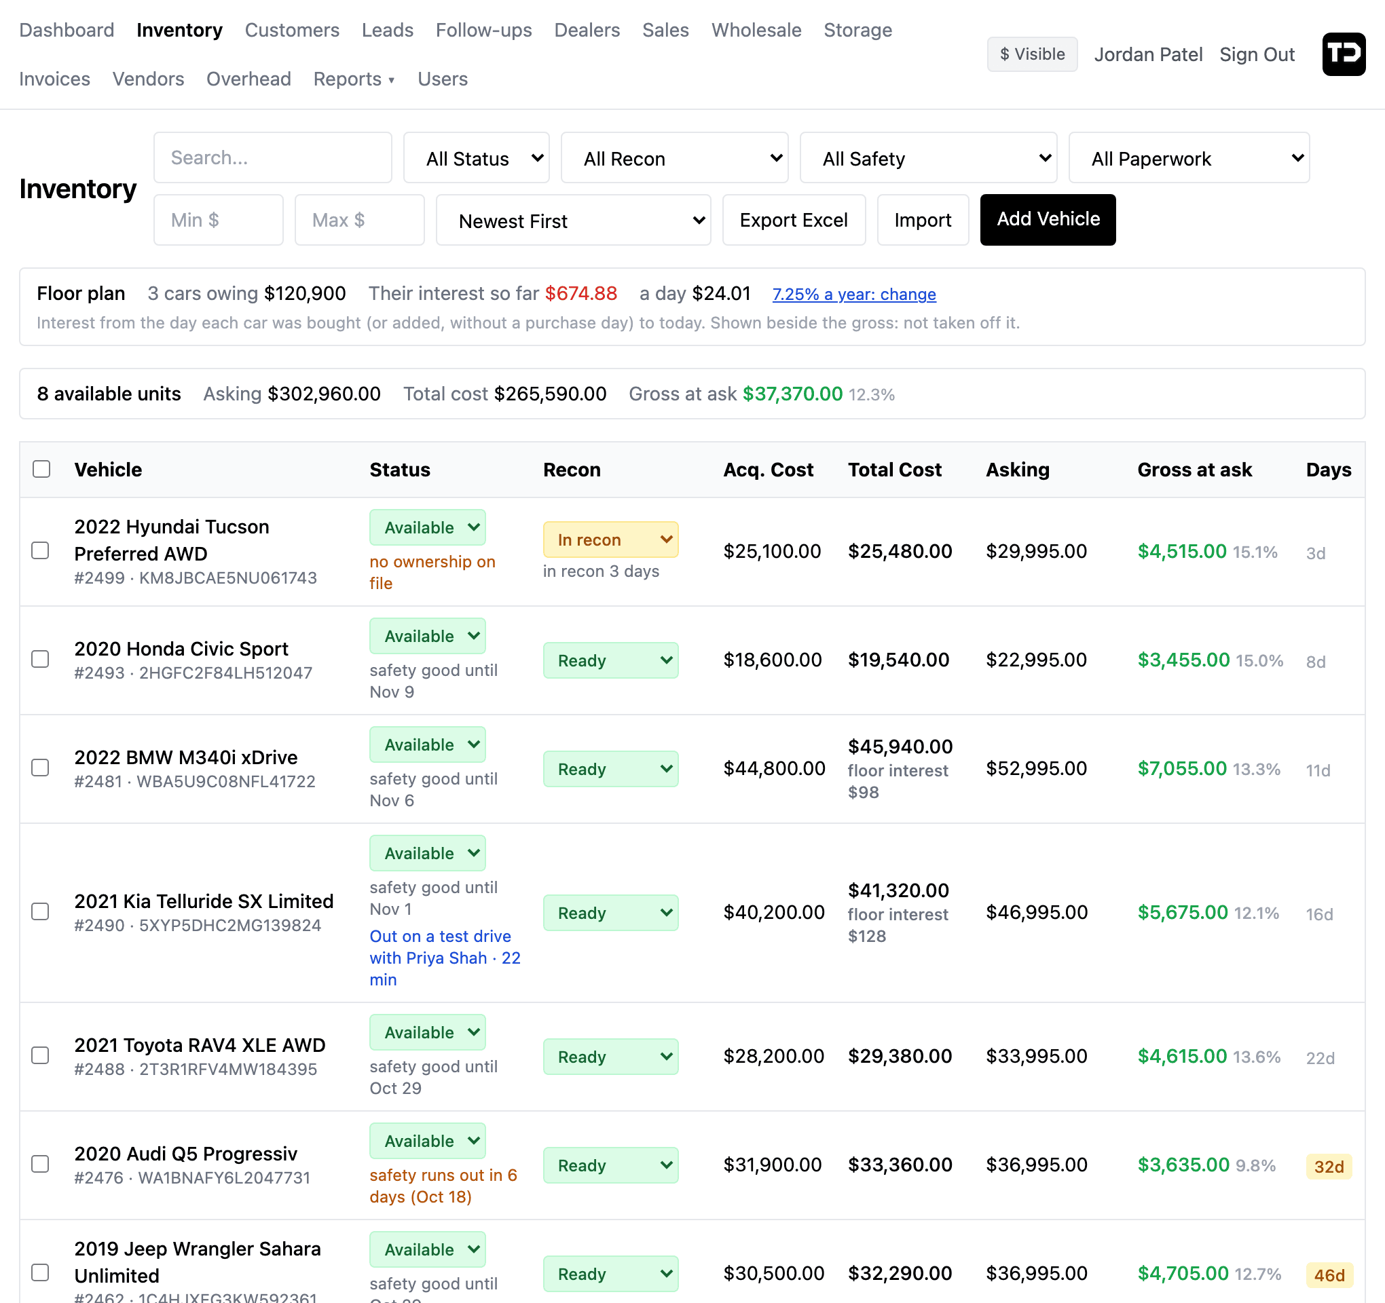The width and height of the screenshot is (1385, 1303).
Task: Open the Overhead page
Action: (248, 79)
